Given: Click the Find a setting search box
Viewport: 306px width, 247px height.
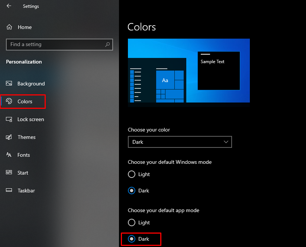Looking at the screenshot, I should coord(56,45).
